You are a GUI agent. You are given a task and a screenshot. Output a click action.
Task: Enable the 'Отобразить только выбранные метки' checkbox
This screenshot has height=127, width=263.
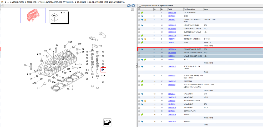coord(140,6)
